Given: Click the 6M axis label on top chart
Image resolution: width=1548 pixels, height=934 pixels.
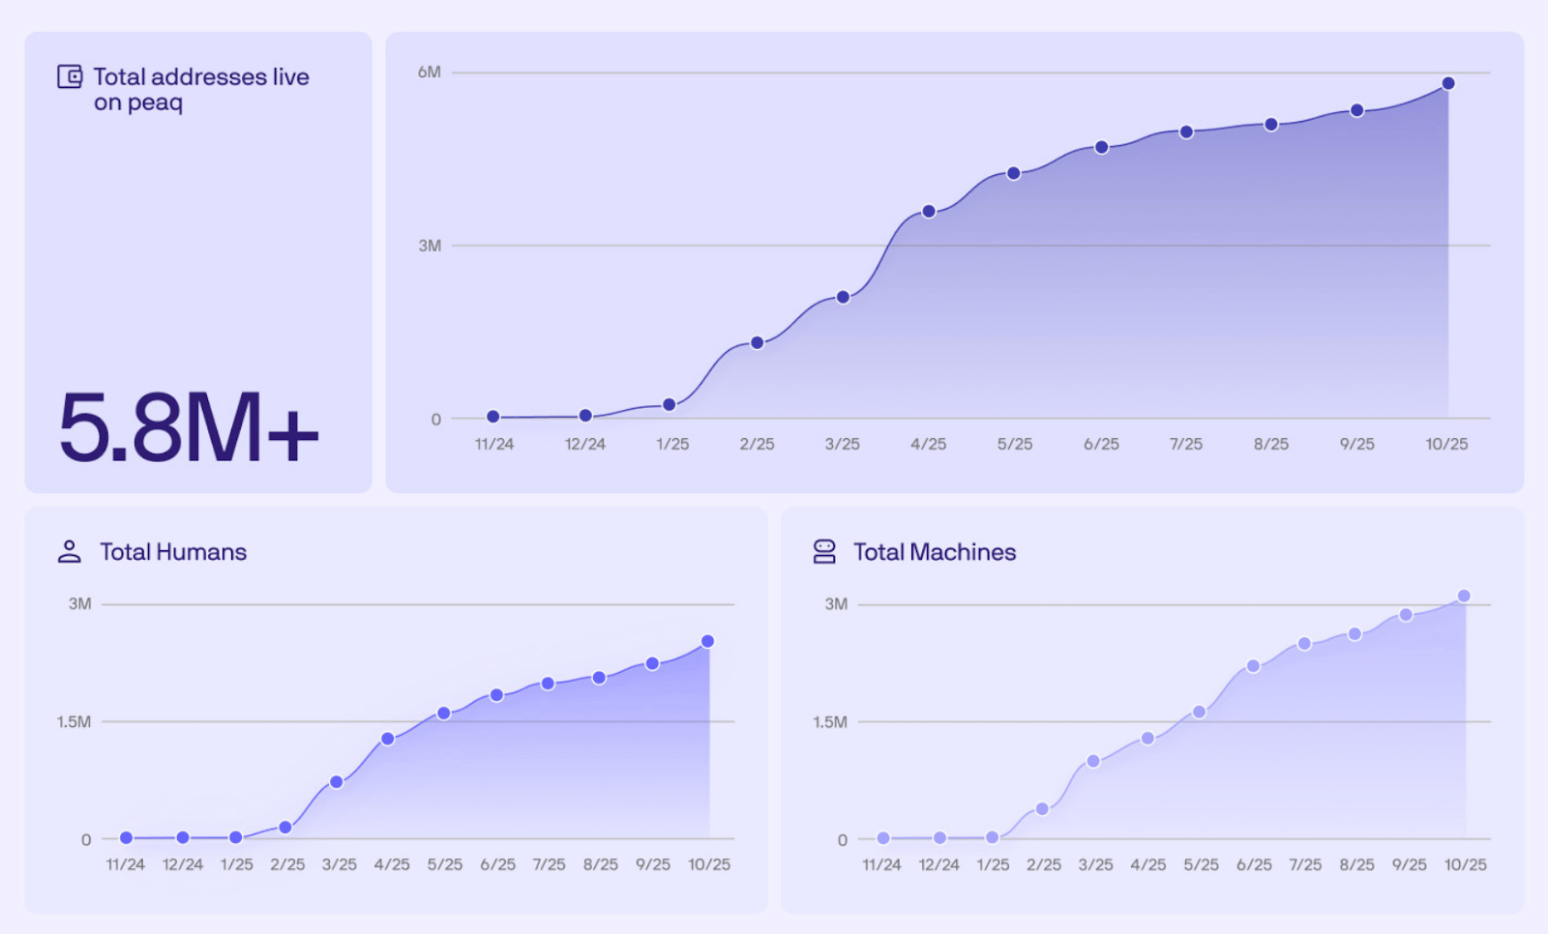Looking at the screenshot, I should tap(430, 72).
